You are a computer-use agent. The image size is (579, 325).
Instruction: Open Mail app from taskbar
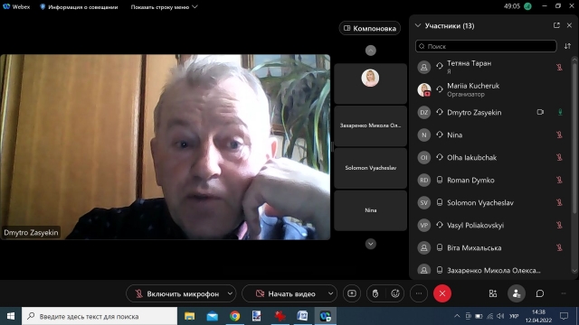point(212,316)
